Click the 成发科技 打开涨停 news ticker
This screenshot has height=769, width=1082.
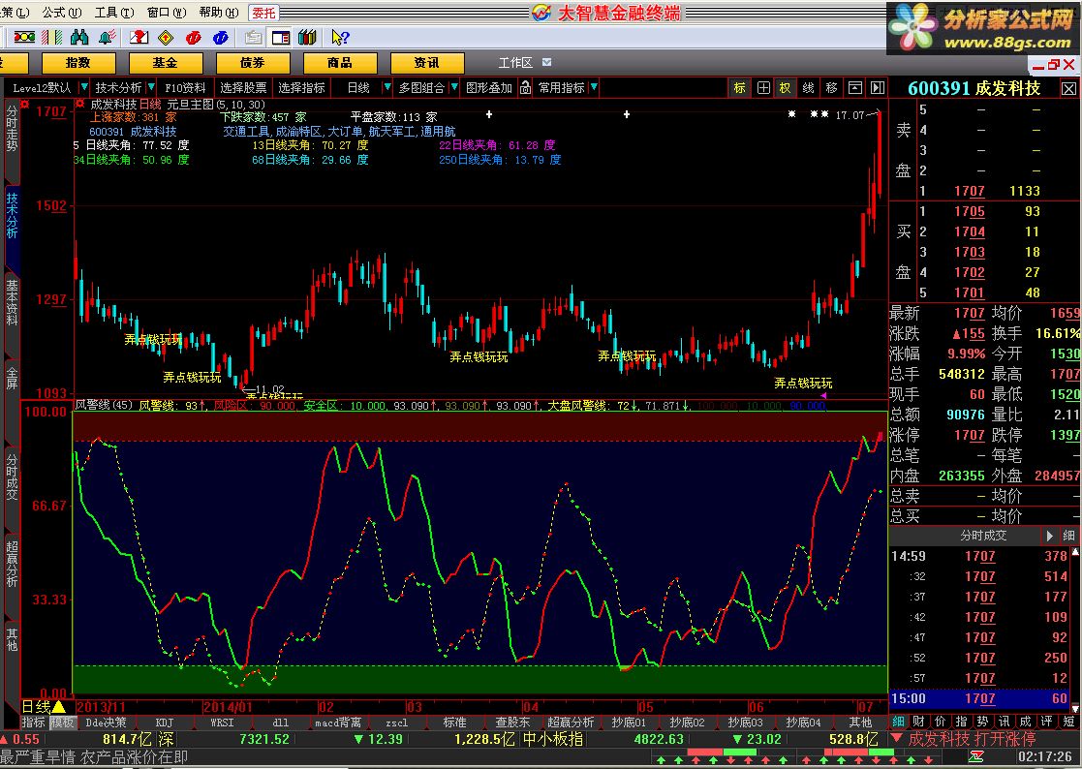click(972, 739)
